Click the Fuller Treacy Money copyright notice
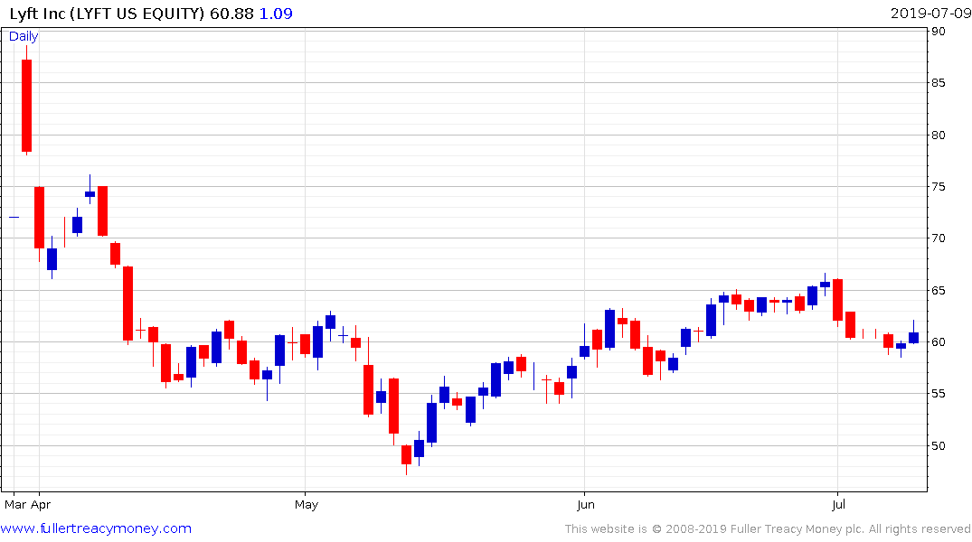972x542 pixels. tap(768, 529)
